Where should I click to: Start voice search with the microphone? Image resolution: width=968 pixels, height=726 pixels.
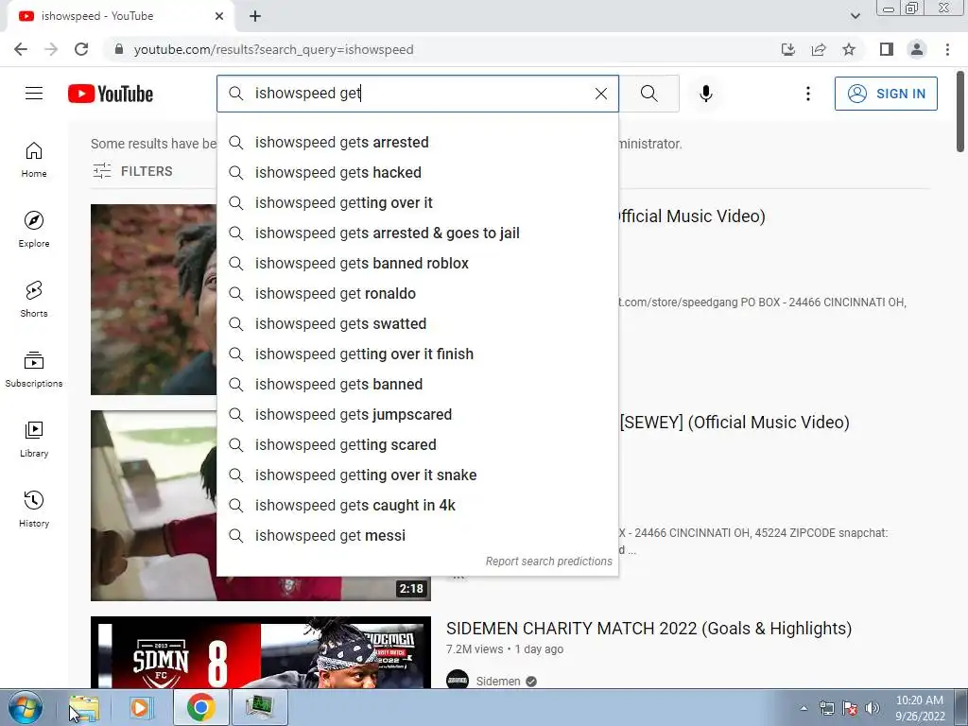[x=705, y=94]
